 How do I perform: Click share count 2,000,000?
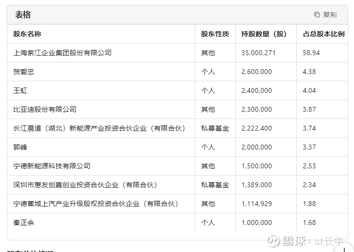257,147
